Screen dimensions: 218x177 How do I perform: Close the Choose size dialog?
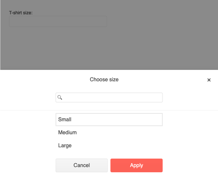pos(209,80)
